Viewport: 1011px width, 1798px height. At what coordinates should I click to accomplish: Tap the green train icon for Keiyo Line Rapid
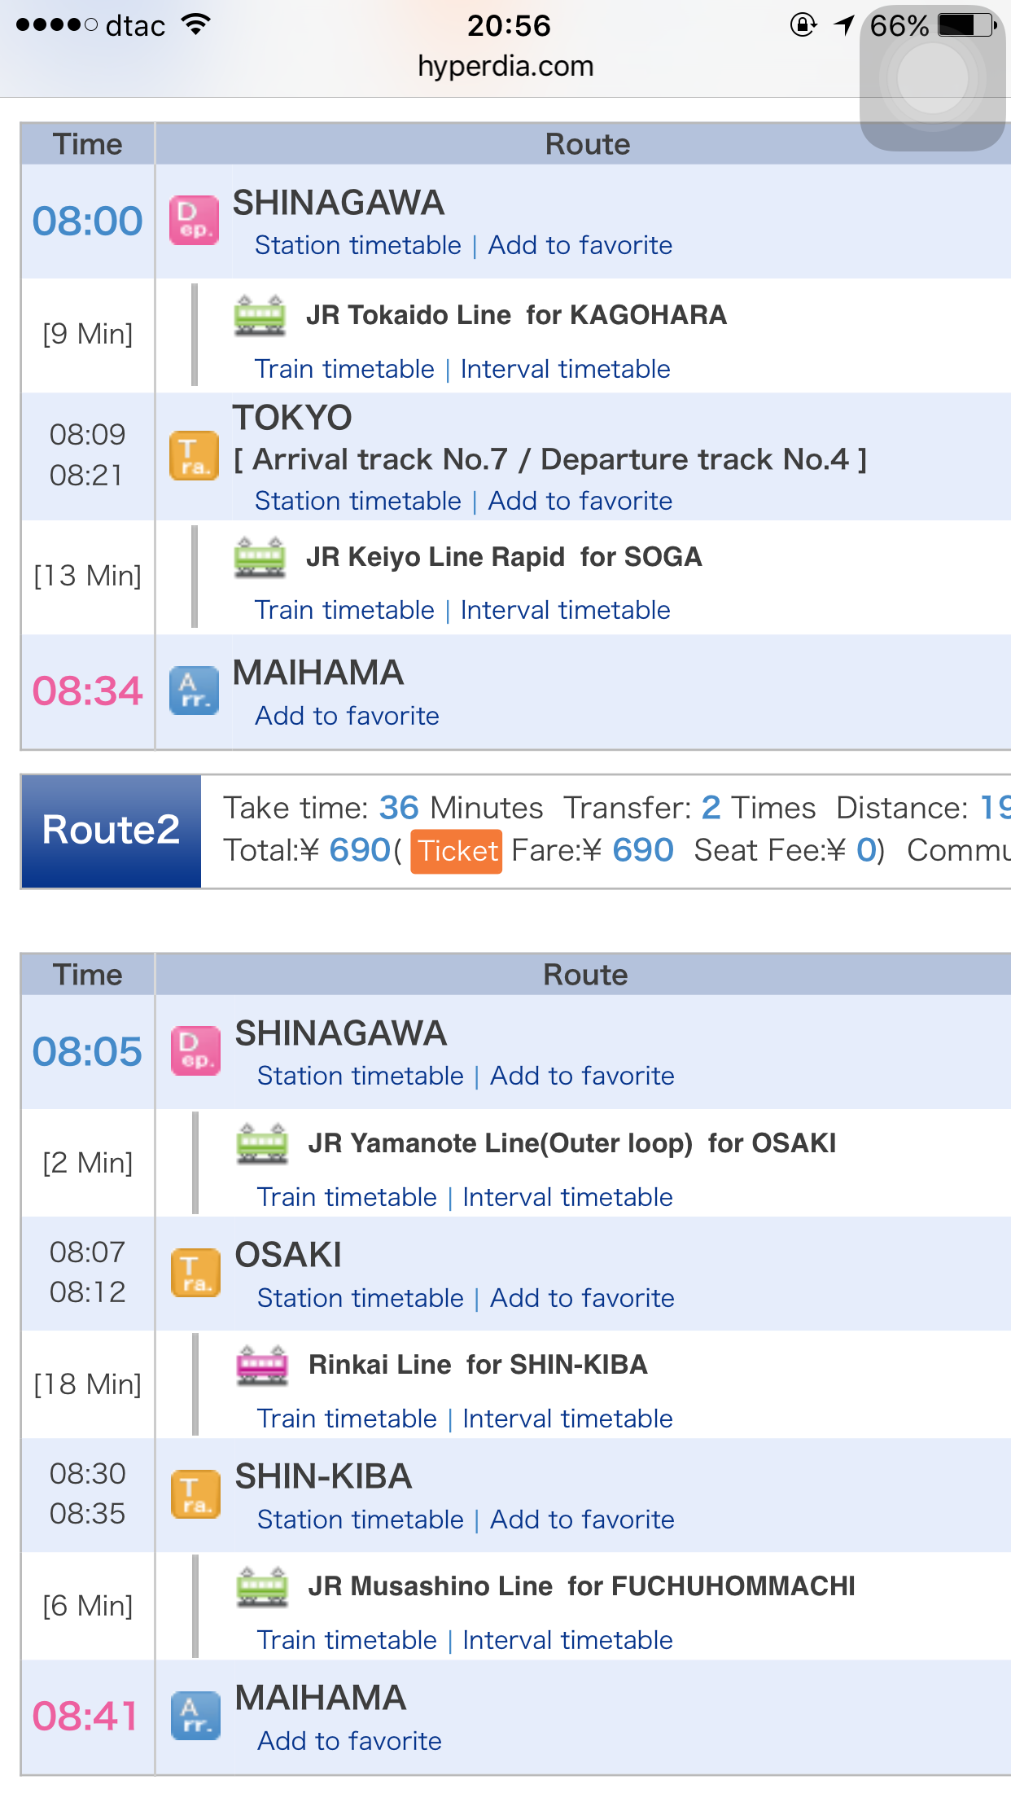pyautogui.click(x=260, y=557)
